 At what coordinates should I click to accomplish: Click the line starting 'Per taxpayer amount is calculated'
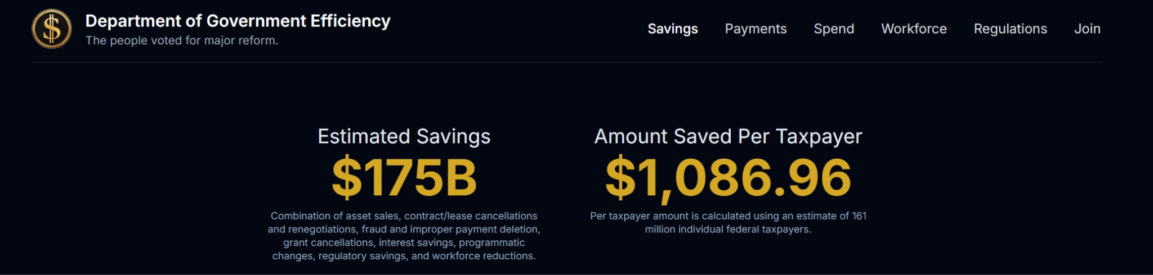click(x=728, y=216)
